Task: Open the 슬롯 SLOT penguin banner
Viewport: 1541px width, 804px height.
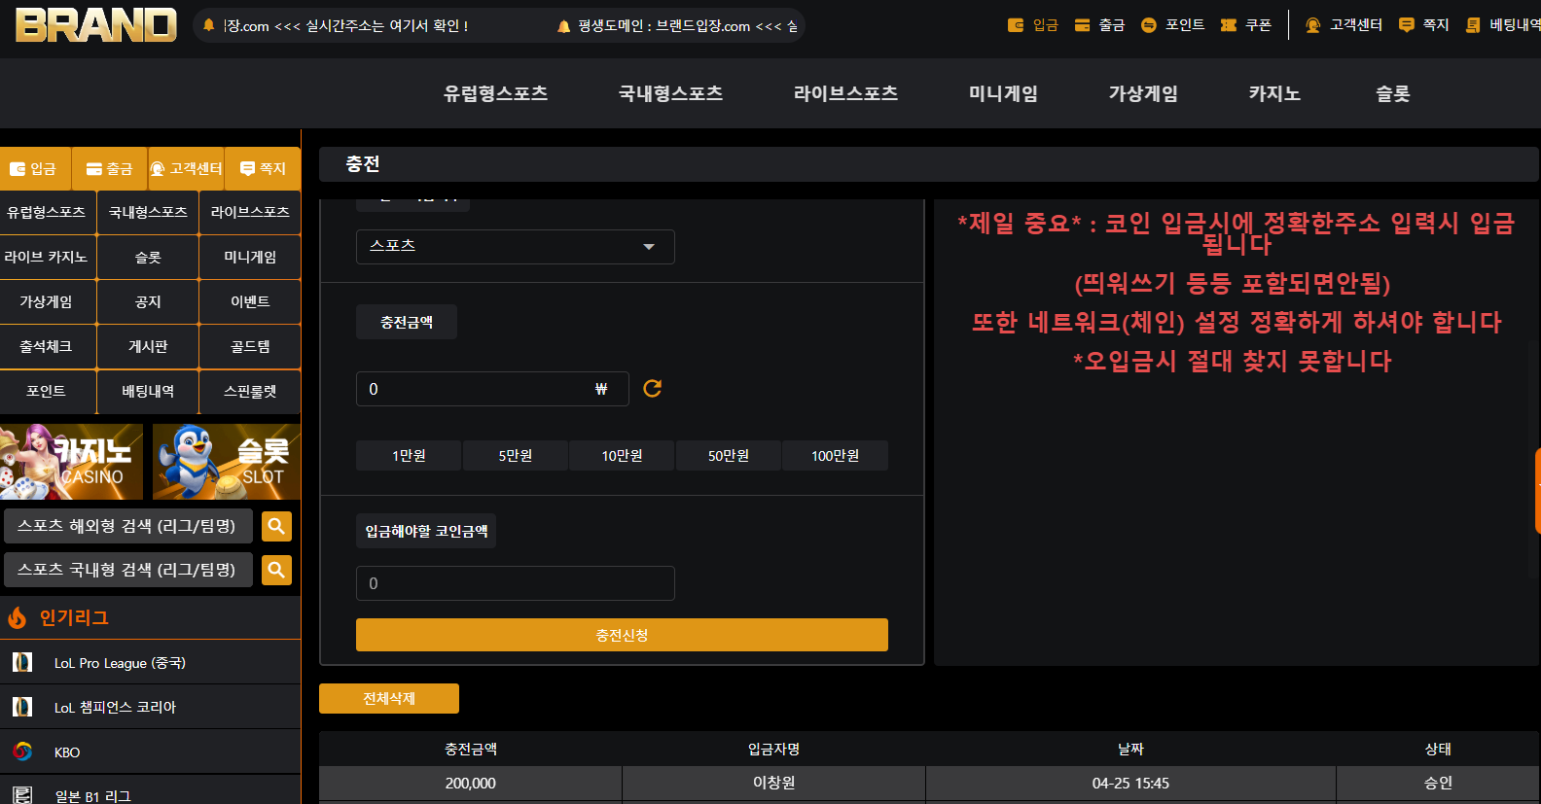Action: coord(227,462)
